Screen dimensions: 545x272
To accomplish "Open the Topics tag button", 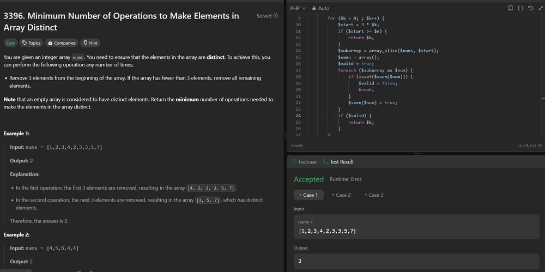I will [31, 43].
